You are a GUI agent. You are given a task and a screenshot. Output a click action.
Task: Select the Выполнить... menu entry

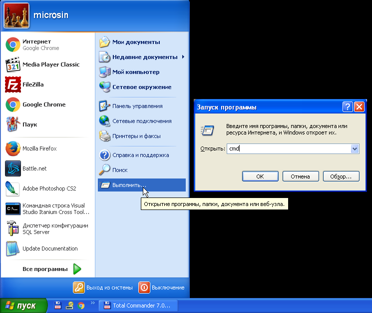(x=142, y=185)
